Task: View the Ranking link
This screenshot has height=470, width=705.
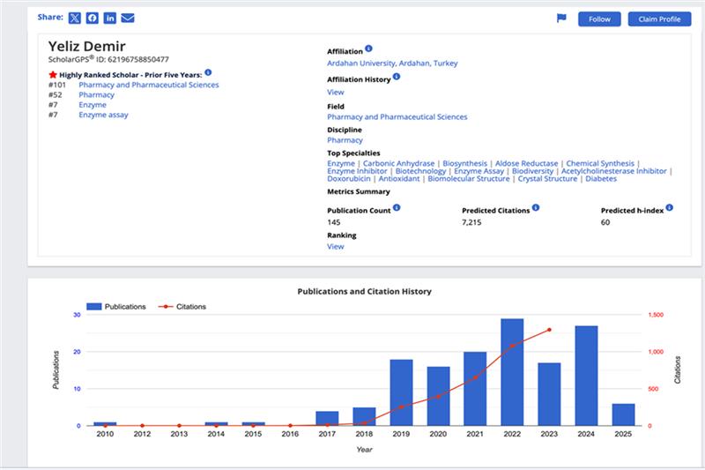Action: coord(336,247)
